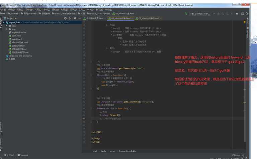Open event.html in project tree

coord(16,39)
